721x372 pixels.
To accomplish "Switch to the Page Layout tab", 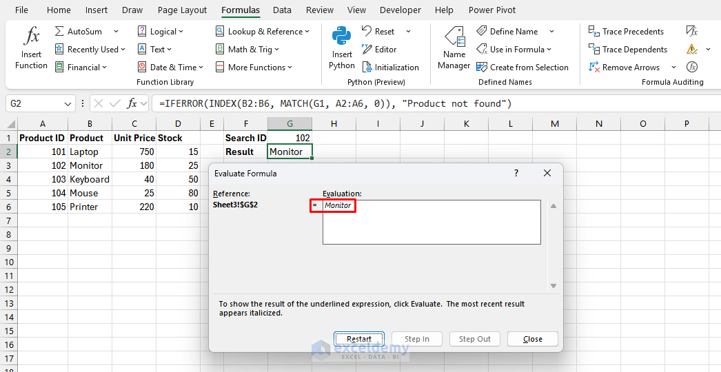I will pos(182,10).
